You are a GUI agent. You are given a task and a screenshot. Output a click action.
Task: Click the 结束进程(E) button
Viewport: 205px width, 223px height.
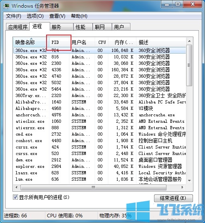(x=173, y=198)
